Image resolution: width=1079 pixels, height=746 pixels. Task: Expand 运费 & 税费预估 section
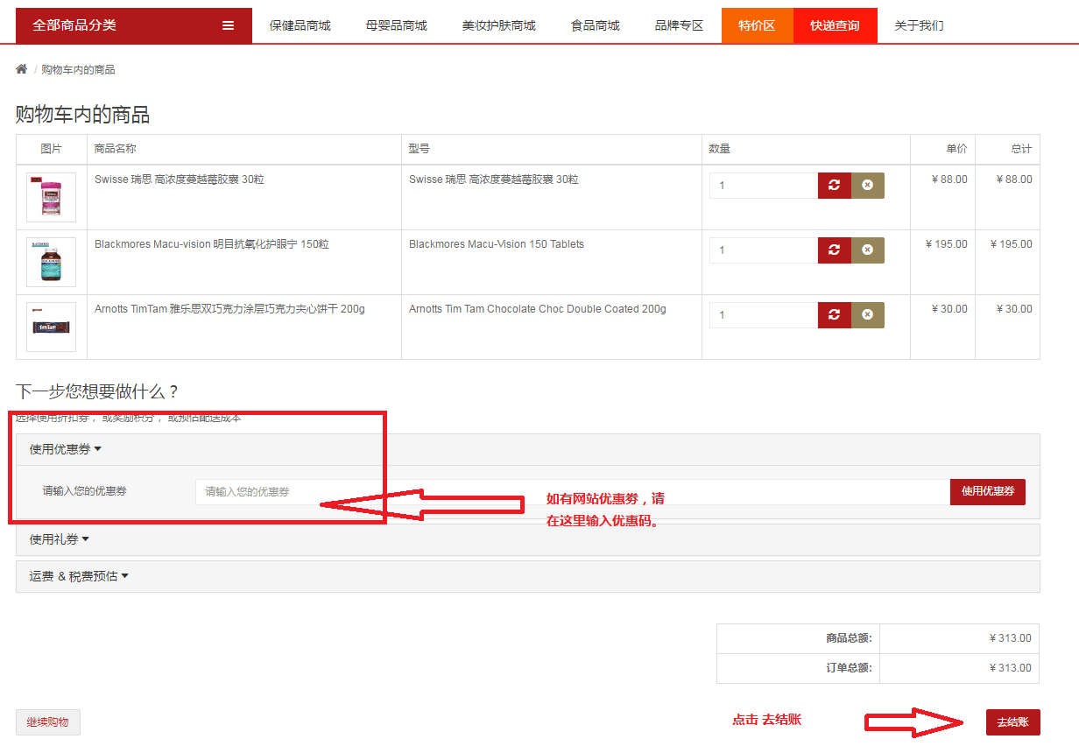click(79, 576)
